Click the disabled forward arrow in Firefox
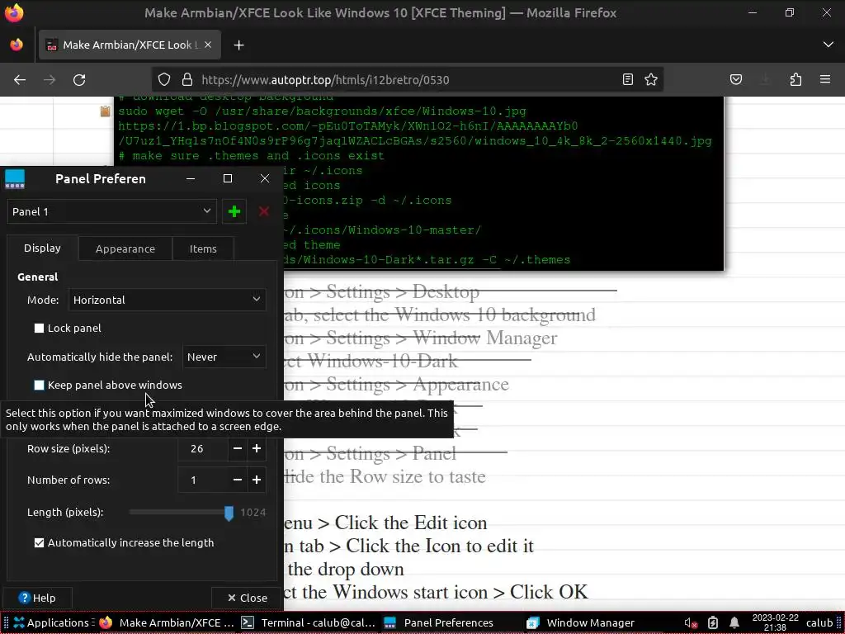The width and height of the screenshot is (845, 634). click(50, 80)
